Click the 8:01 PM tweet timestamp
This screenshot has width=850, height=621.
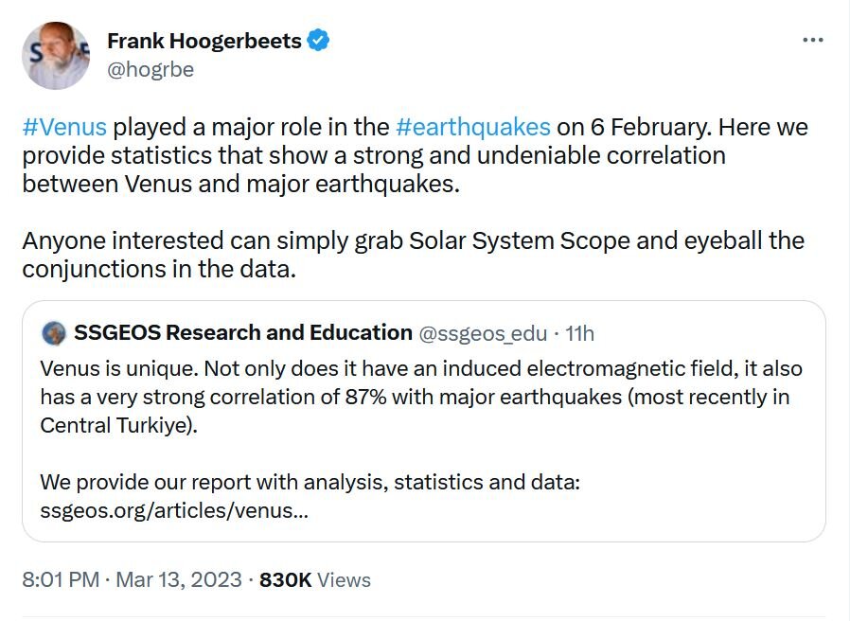click(61, 579)
